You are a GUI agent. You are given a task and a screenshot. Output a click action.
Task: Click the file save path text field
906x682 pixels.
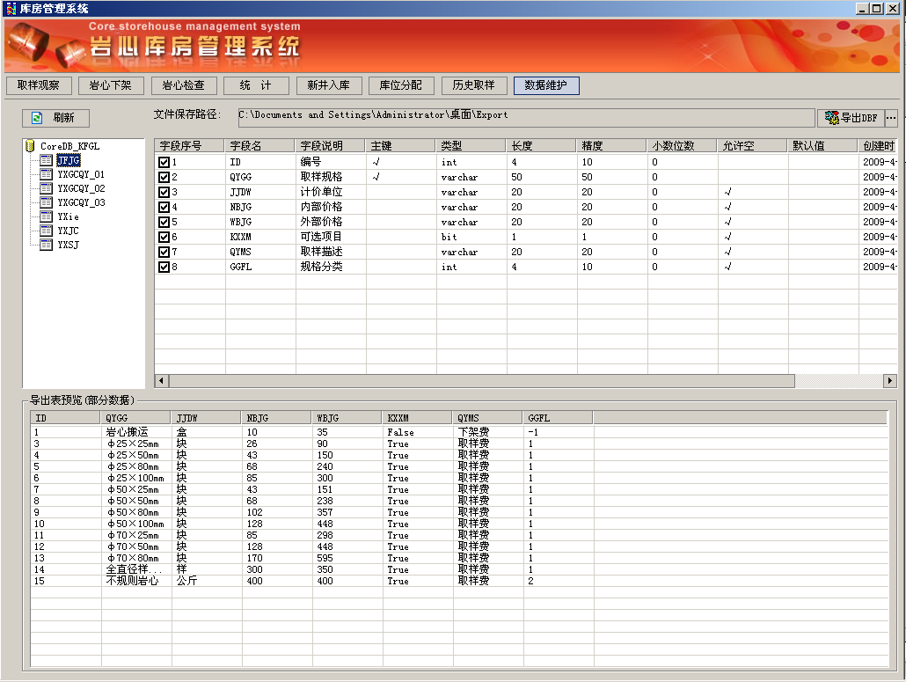pyautogui.click(x=525, y=117)
